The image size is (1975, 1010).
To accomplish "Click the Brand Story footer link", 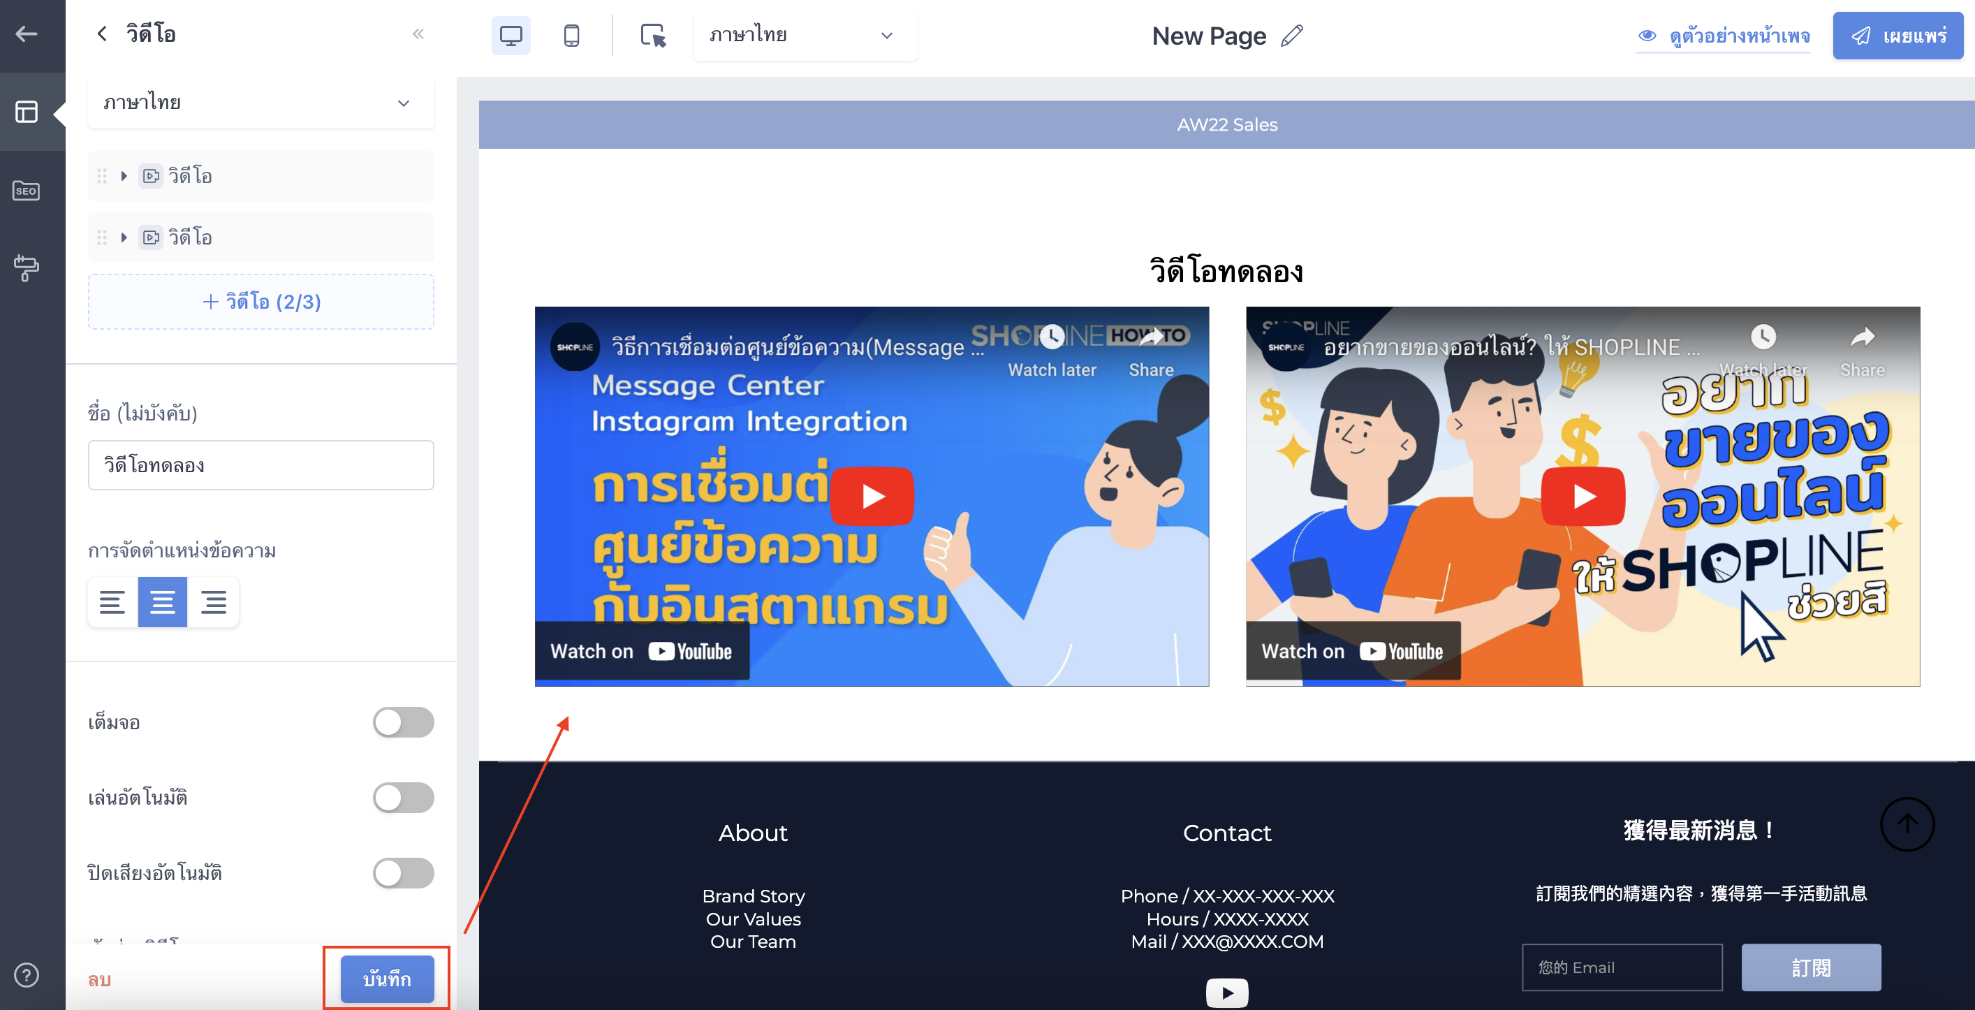I will click(x=753, y=895).
